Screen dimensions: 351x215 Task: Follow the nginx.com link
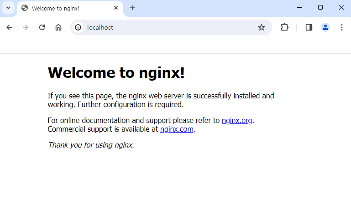coord(177,129)
